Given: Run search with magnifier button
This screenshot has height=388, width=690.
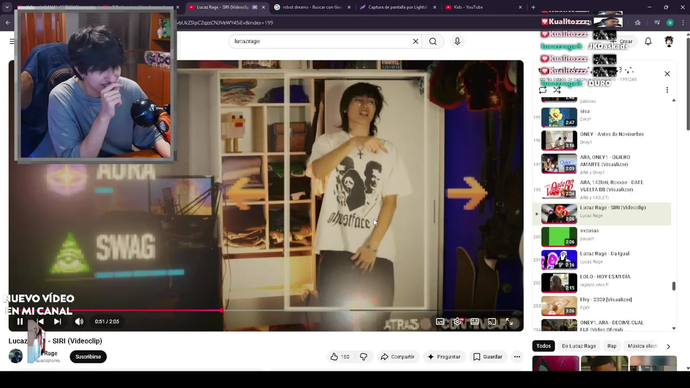Looking at the screenshot, I should click(433, 41).
